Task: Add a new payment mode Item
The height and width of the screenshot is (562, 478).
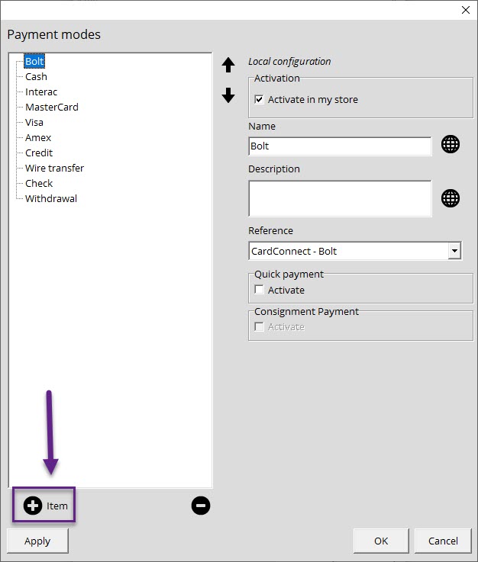Action: (x=44, y=506)
